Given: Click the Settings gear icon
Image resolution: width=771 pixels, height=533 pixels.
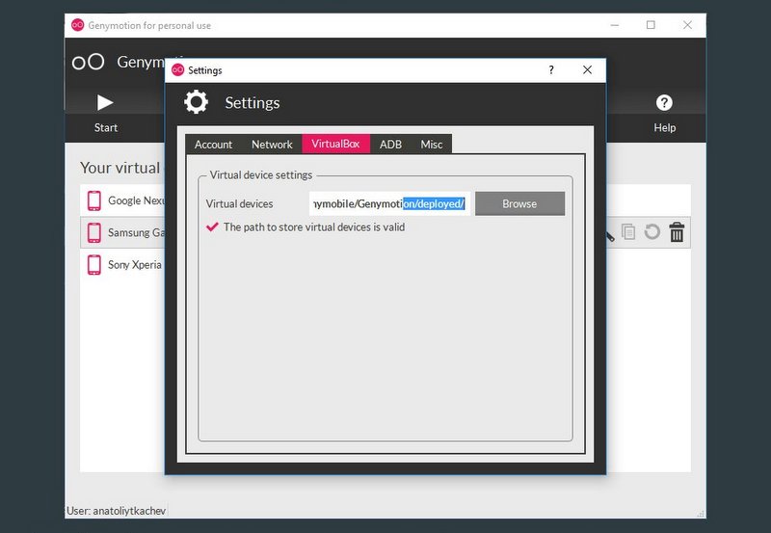Looking at the screenshot, I should 197,102.
